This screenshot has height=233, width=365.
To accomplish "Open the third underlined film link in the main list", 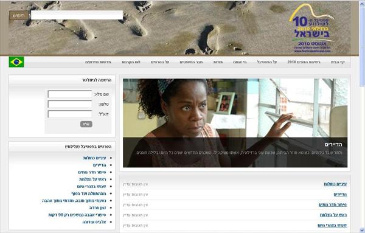I will (333, 204).
